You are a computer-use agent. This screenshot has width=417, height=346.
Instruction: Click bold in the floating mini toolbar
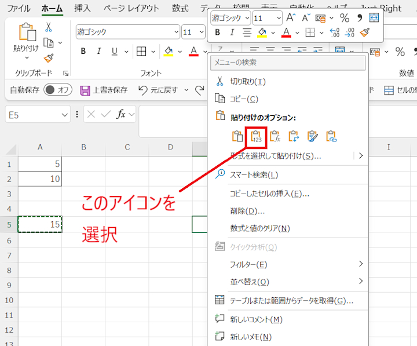[x=218, y=32]
